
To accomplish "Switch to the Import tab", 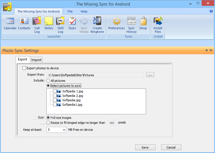I will pyautogui.click(x=36, y=60).
